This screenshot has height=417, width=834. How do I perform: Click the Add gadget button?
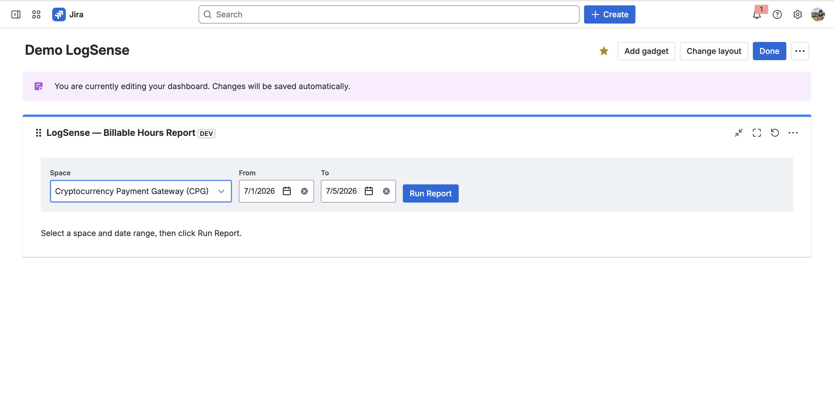646,51
